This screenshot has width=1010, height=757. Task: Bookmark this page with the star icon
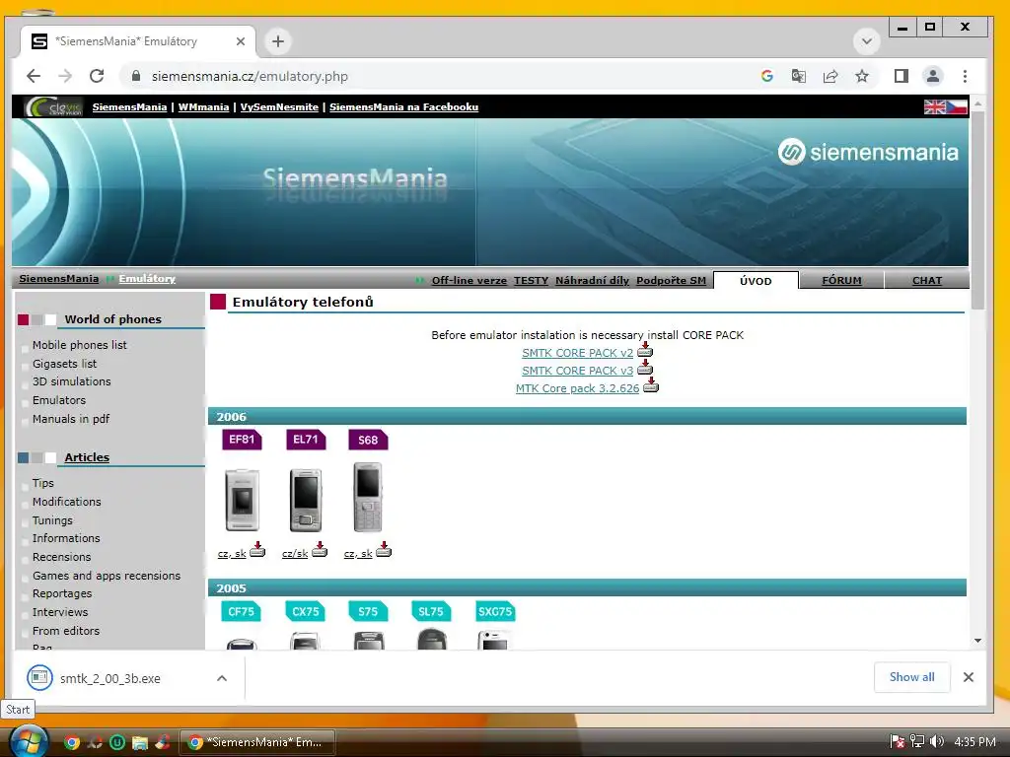tap(862, 76)
